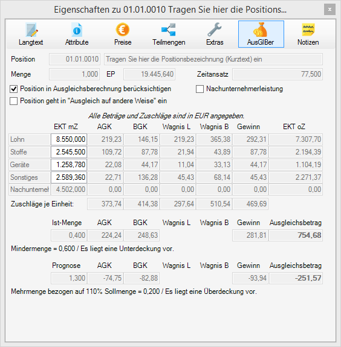Edit the Sonstiges EKT mZ field 2.589,360

coord(69,177)
